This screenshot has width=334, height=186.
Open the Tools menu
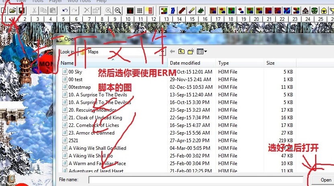click(x=37, y=1)
